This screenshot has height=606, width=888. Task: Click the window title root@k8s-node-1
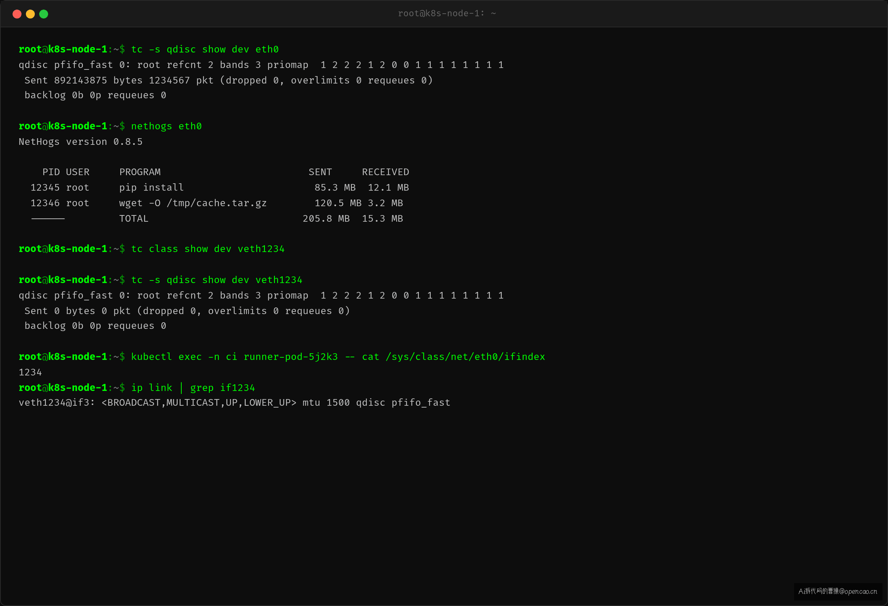[x=447, y=13]
